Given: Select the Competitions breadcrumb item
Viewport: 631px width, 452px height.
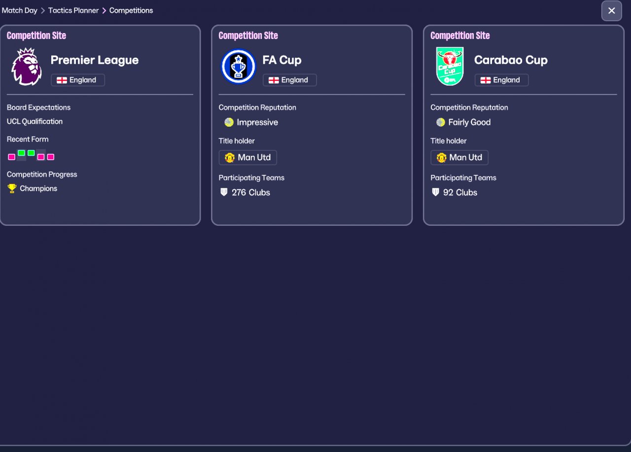Looking at the screenshot, I should pos(131,10).
